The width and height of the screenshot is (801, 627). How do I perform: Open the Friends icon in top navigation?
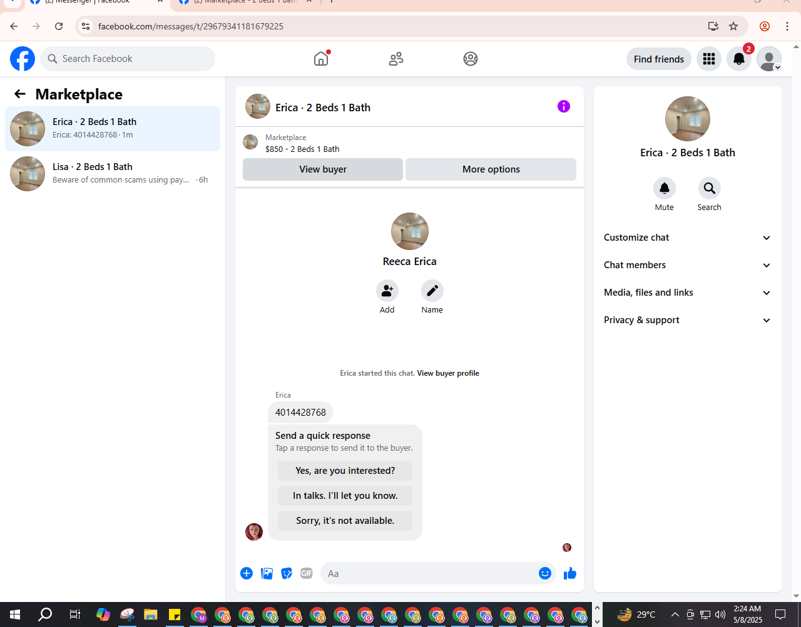pyautogui.click(x=396, y=59)
